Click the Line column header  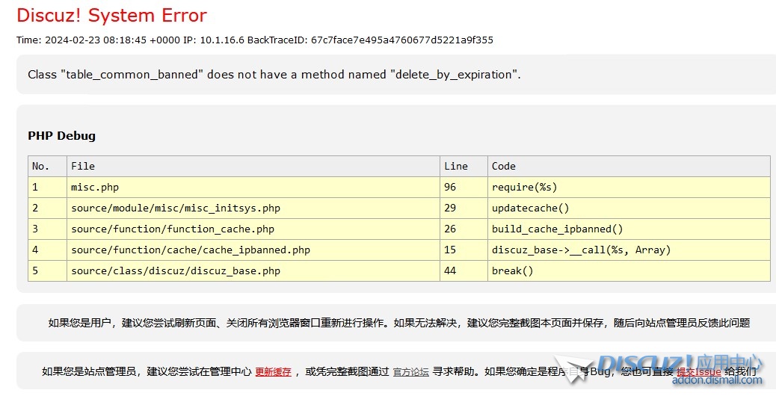455,166
